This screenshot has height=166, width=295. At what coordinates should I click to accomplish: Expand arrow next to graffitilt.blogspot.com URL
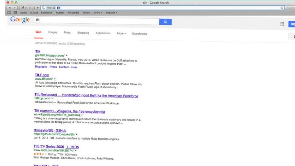click(x=67, y=55)
